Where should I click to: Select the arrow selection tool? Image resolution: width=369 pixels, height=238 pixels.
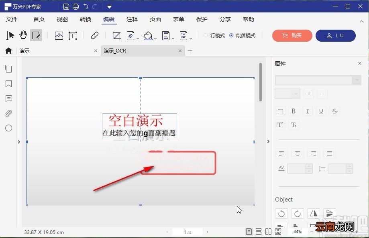(10, 36)
